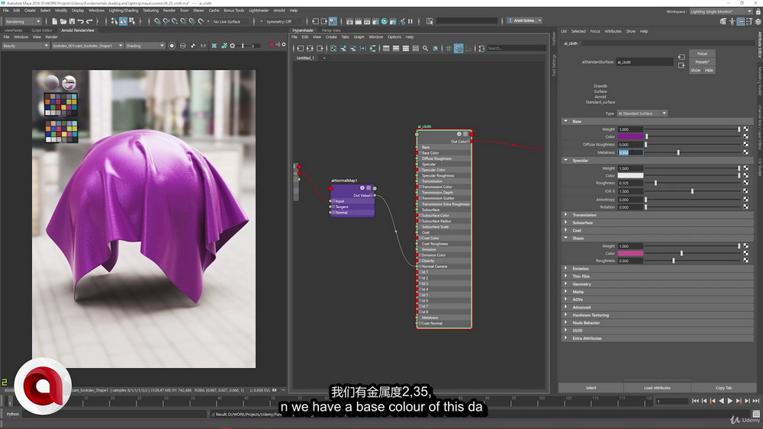
Task: Click the snap to grid magnet icon
Action: pyautogui.click(x=157, y=21)
